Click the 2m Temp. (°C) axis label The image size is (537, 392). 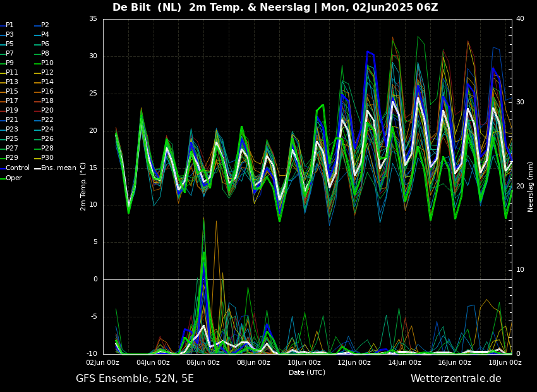[83, 187]
